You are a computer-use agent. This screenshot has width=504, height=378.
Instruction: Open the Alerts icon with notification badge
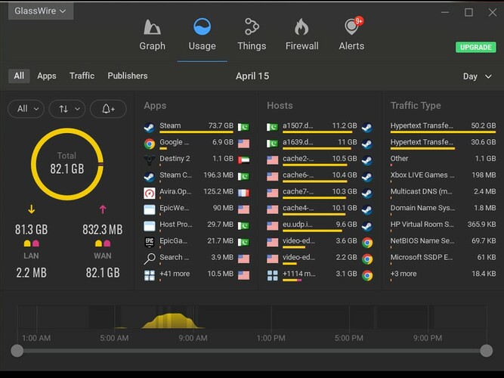tap(351, 29)
